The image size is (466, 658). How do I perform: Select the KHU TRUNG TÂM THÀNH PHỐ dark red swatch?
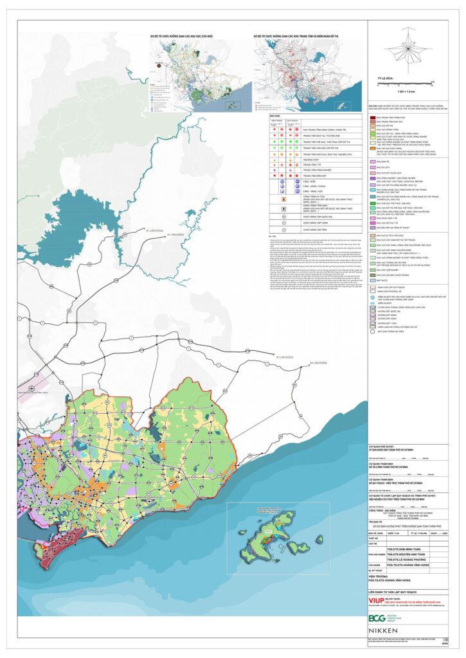coord(373,118)
